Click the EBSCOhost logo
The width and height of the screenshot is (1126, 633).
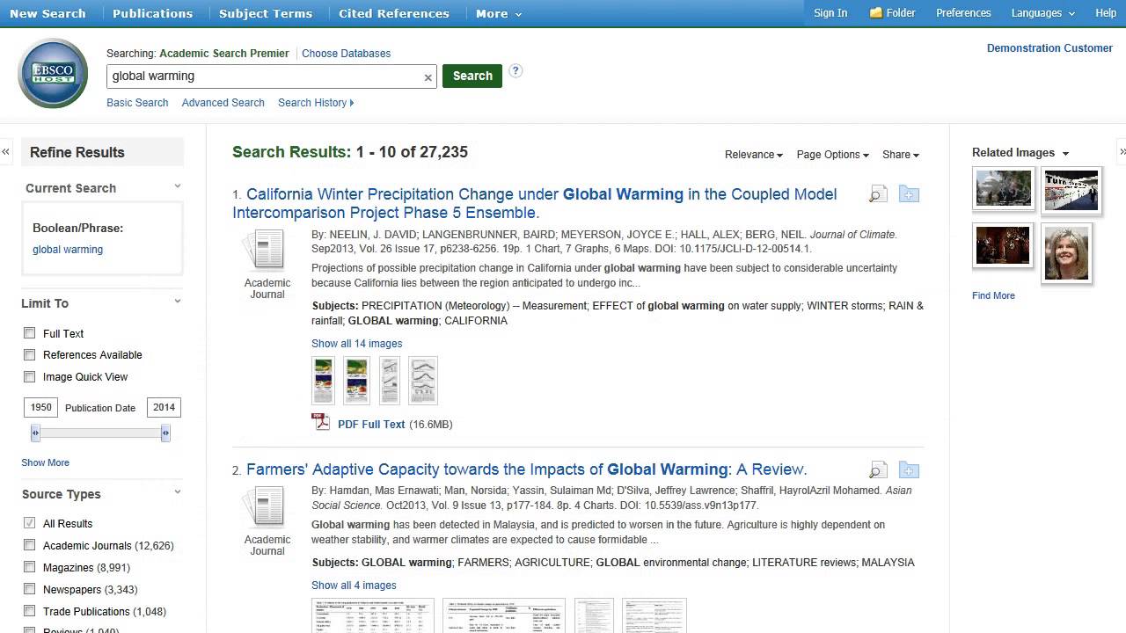coord(53,73)
